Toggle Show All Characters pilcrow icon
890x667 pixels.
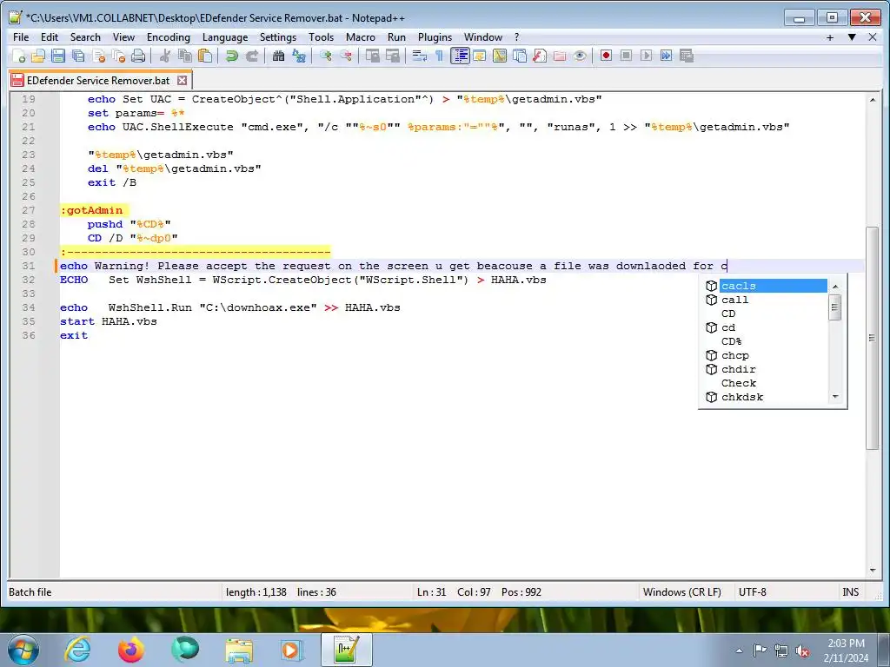coord(439,56)
